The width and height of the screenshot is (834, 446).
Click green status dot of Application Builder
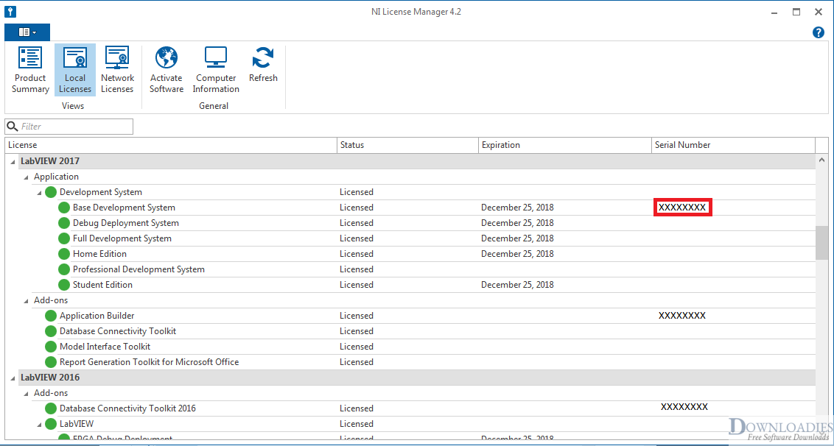[51, 316]
